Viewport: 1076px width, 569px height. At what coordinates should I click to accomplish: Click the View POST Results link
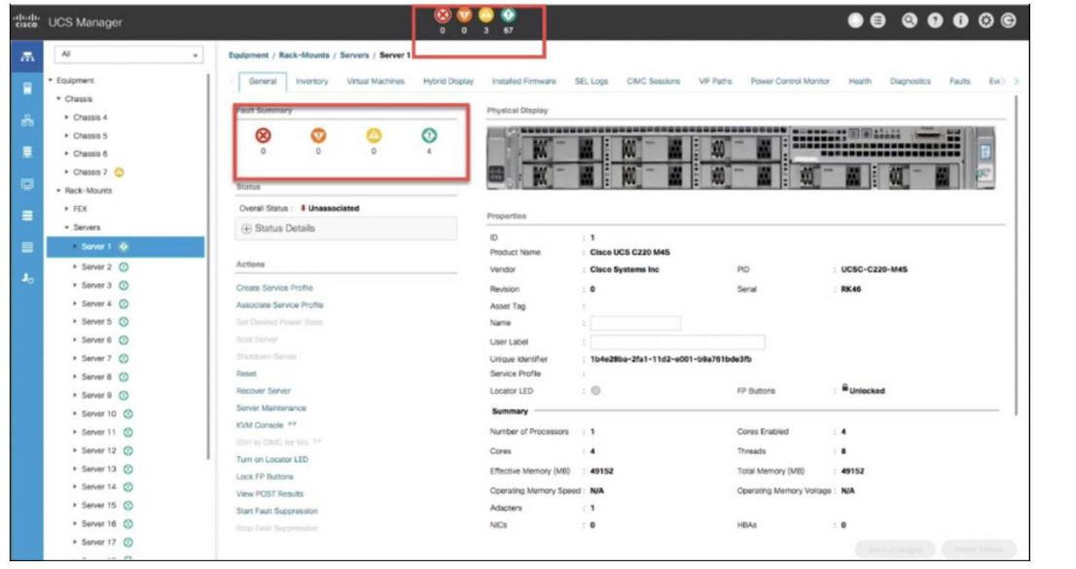[269, 493]
